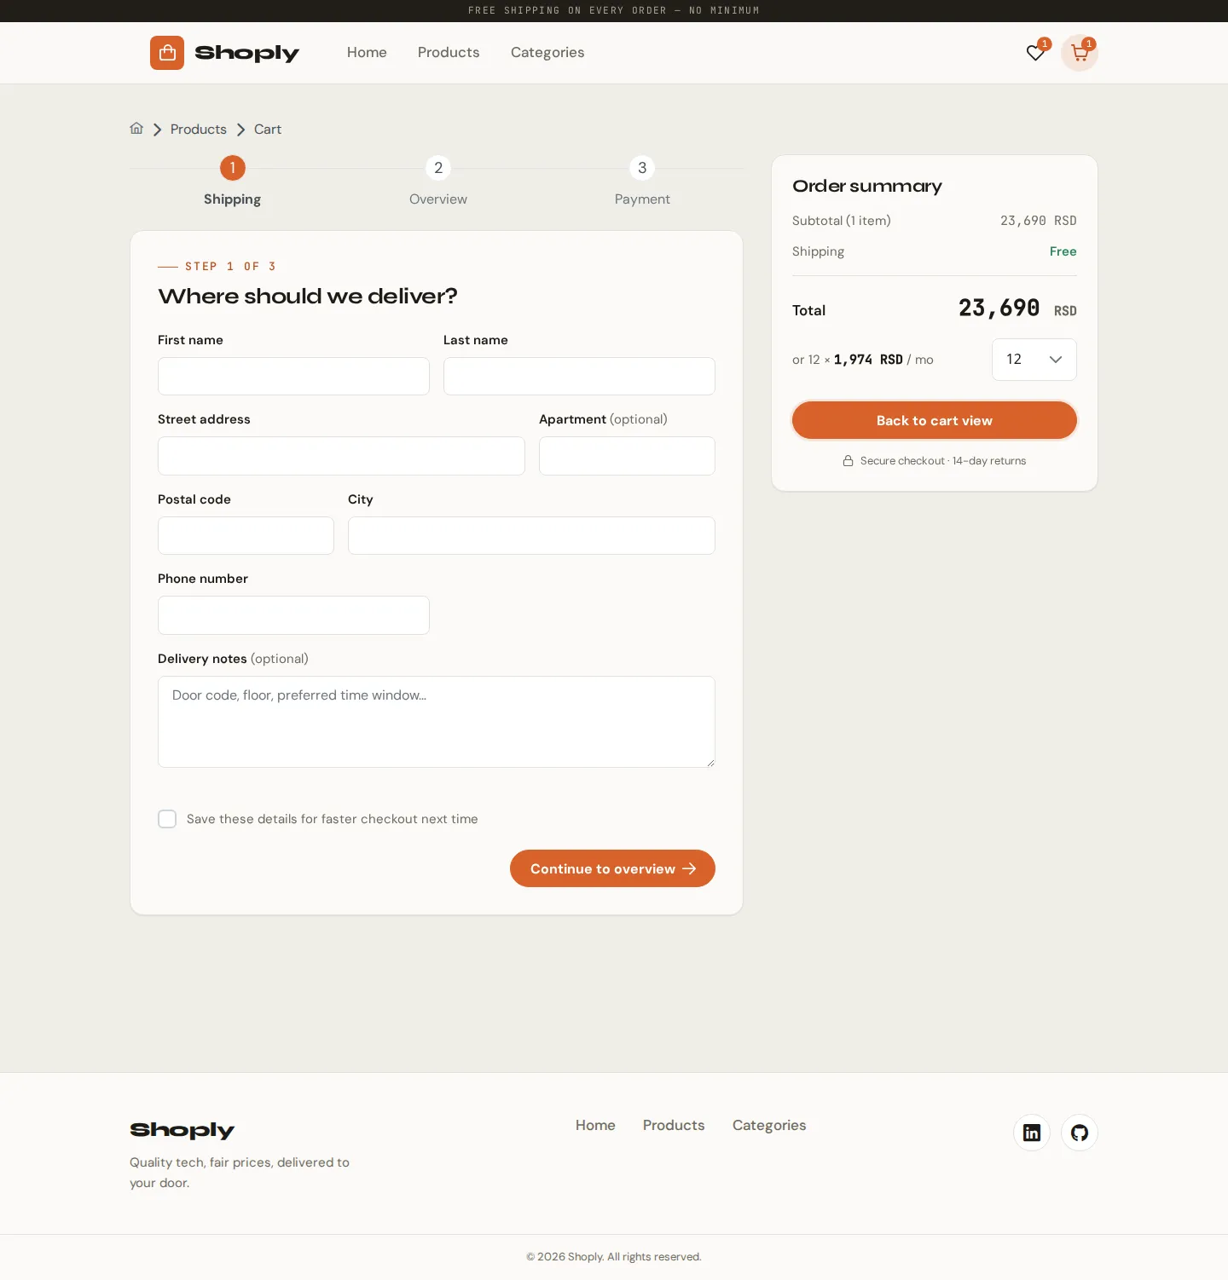This screenshot has height=1280, width=1228.
Task: Expand the 12 installments dropdown
Action: point(1034,360)
